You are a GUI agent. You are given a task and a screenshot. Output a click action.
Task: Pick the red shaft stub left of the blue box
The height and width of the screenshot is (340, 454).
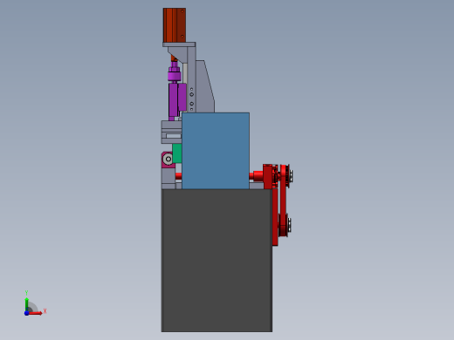pyautogui.click(x=178, y=176)
